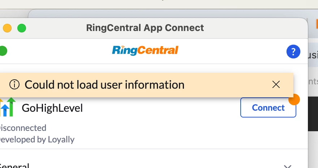Click the RingCentral logo in the header

tap(145, 50)
